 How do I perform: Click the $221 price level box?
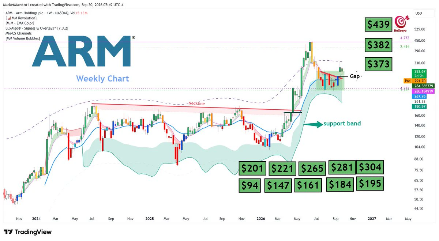click(282, 168)
